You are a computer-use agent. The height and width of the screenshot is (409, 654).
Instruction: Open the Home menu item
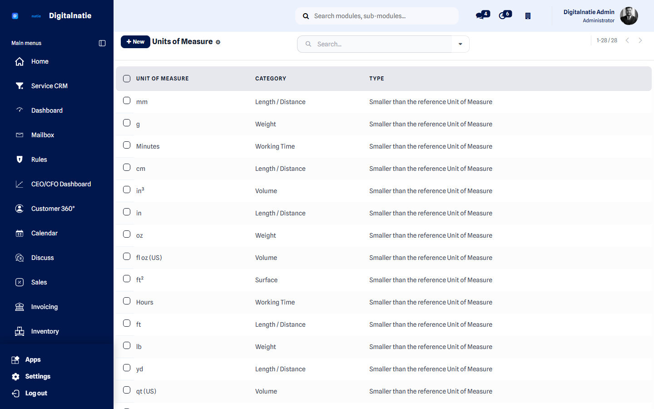40,61
